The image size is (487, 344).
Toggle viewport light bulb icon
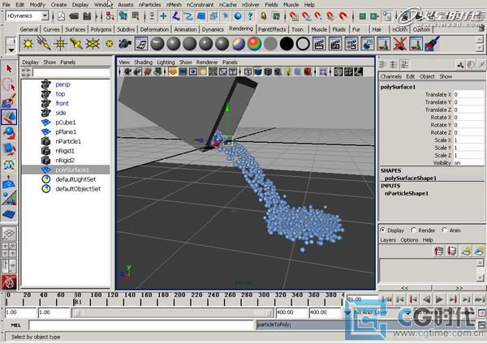point(288,71)
